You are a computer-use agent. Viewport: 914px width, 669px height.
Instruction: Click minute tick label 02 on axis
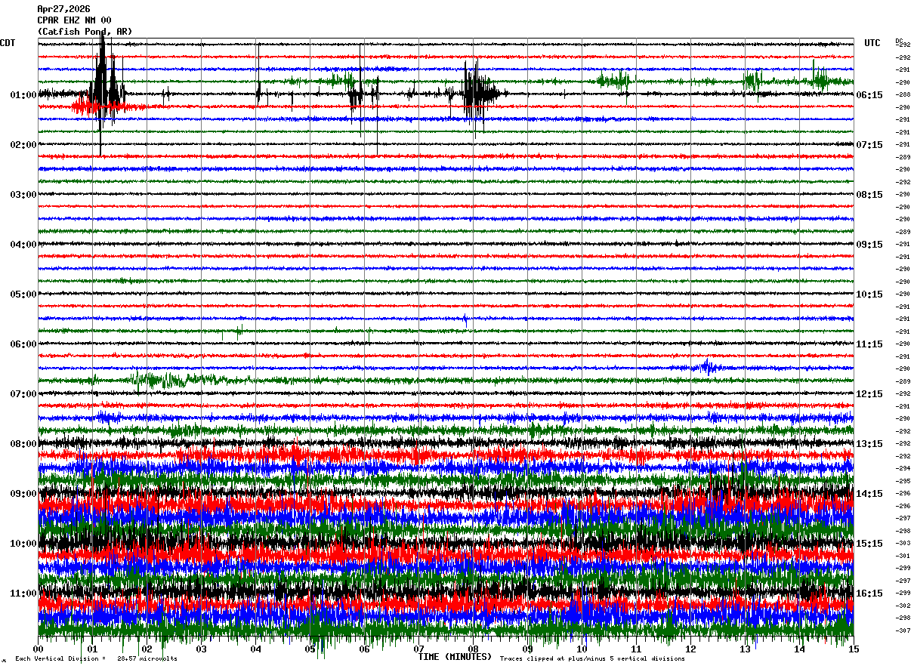pos(147,649)
